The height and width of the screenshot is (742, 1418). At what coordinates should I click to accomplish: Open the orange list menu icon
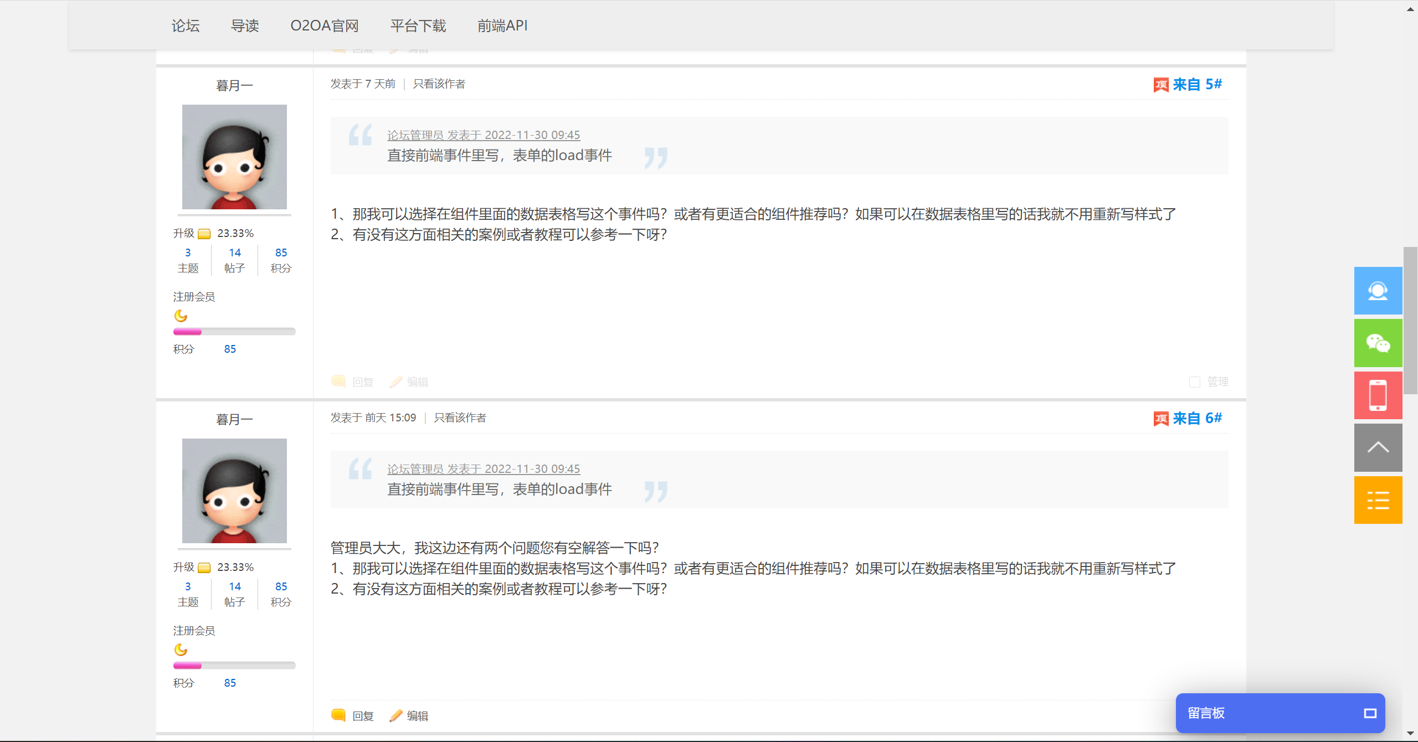tap(1378, 500)
